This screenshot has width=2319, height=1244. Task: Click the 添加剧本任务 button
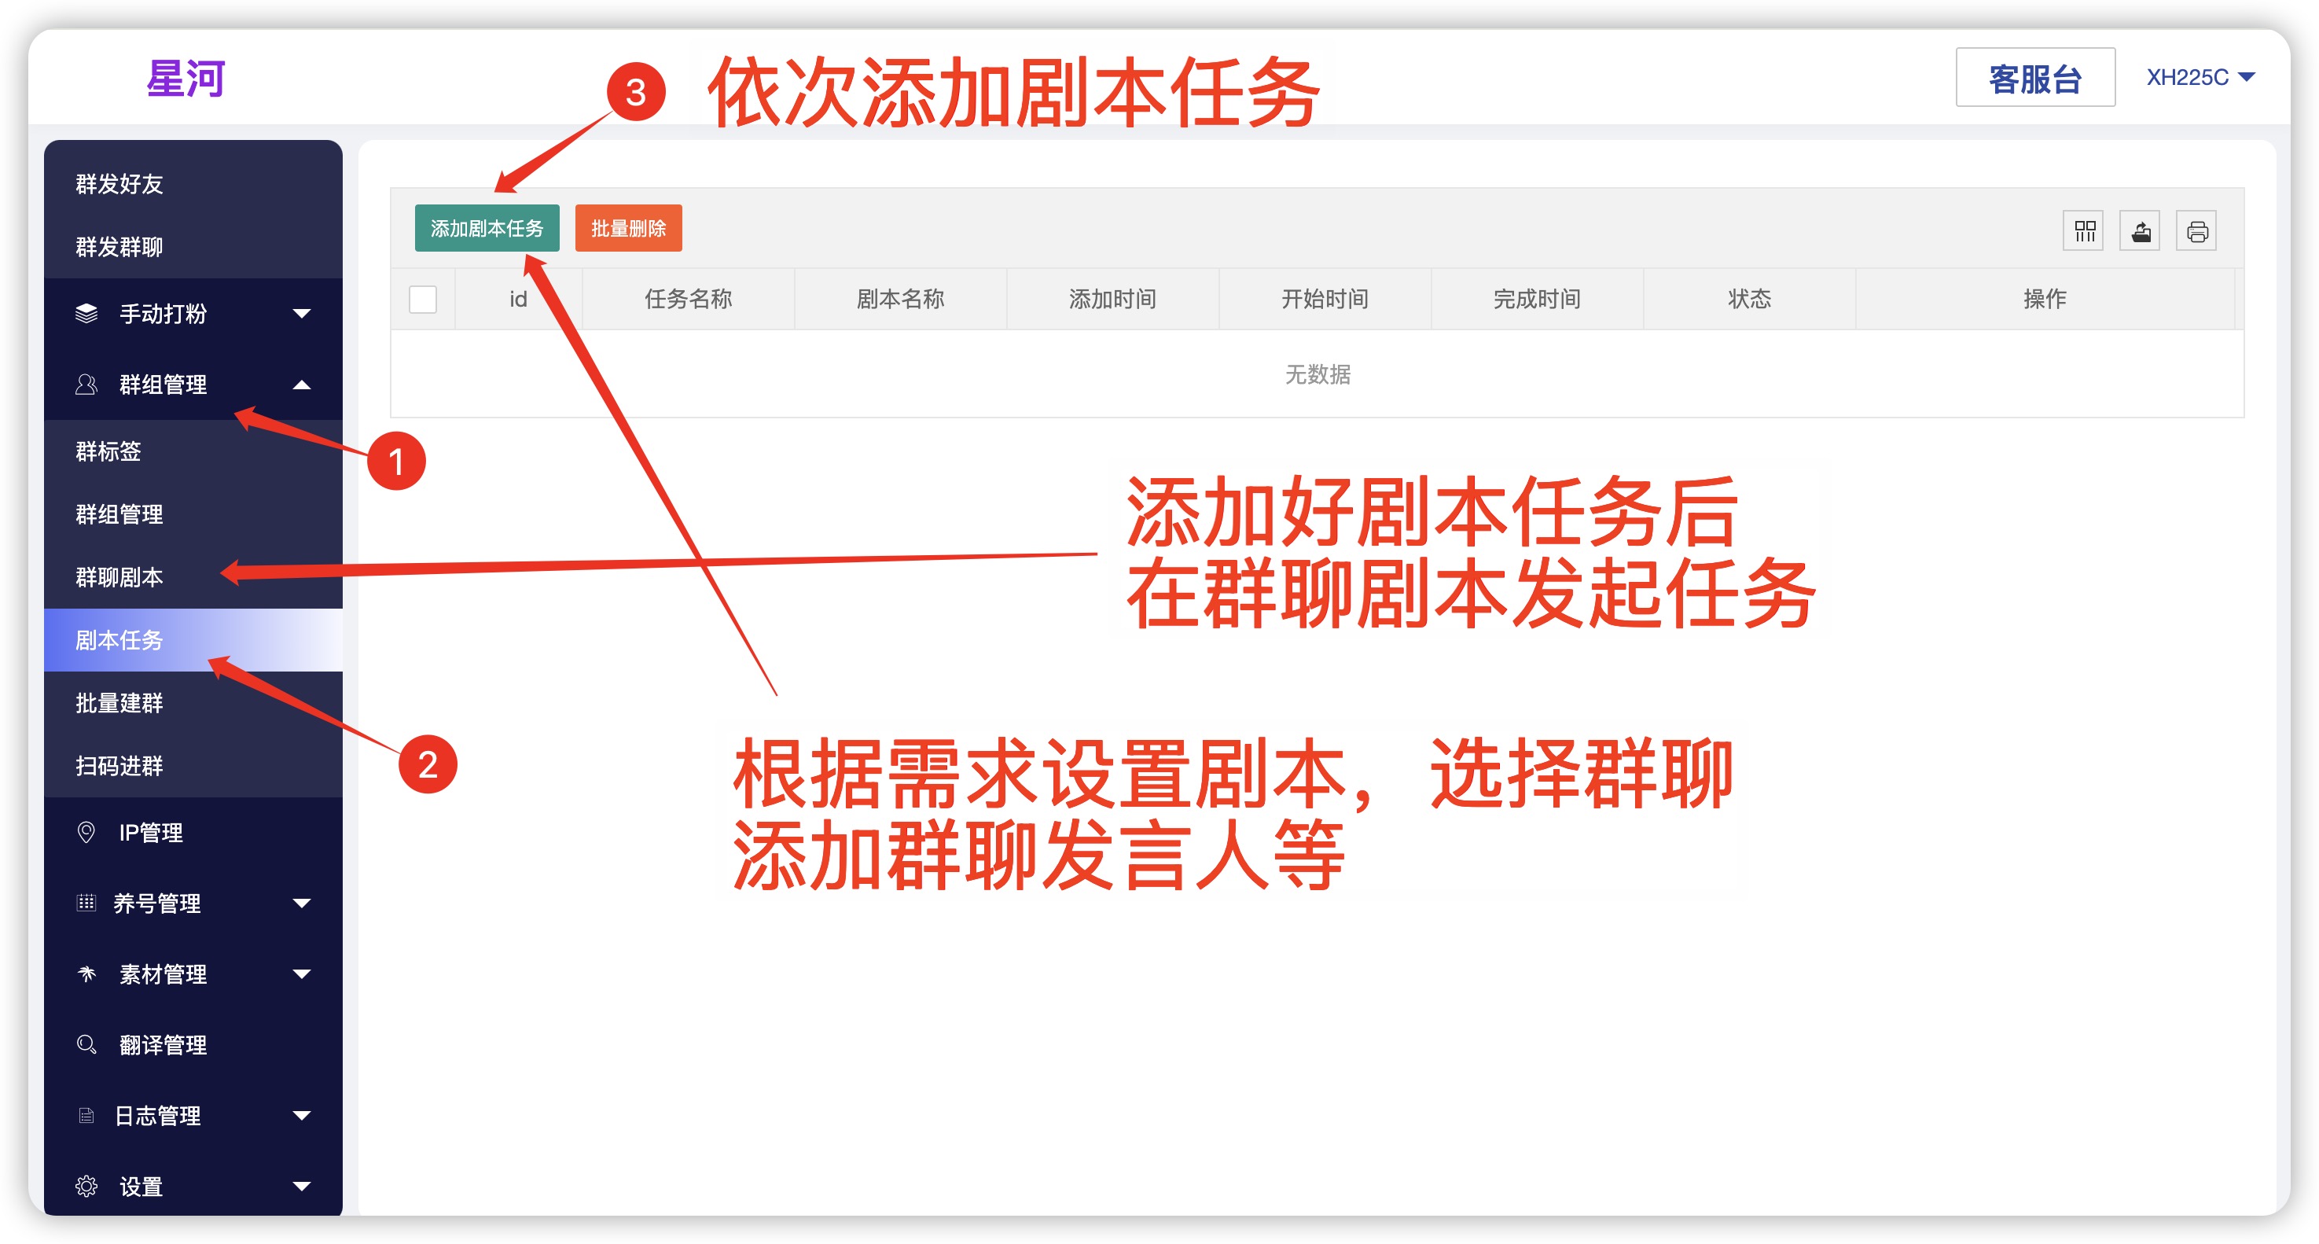point(486,229)
